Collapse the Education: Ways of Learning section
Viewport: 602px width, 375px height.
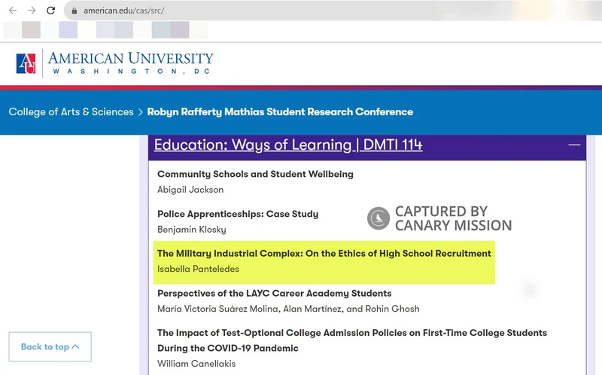288,145
